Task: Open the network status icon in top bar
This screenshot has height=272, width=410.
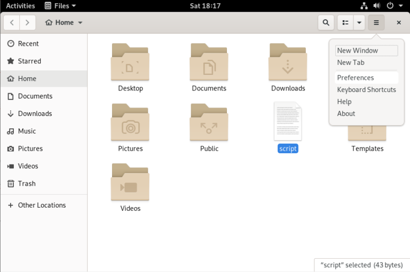Action: (364, 6)
